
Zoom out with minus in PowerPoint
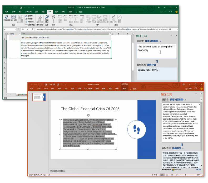pyautogui.click(x=180, y=175)
